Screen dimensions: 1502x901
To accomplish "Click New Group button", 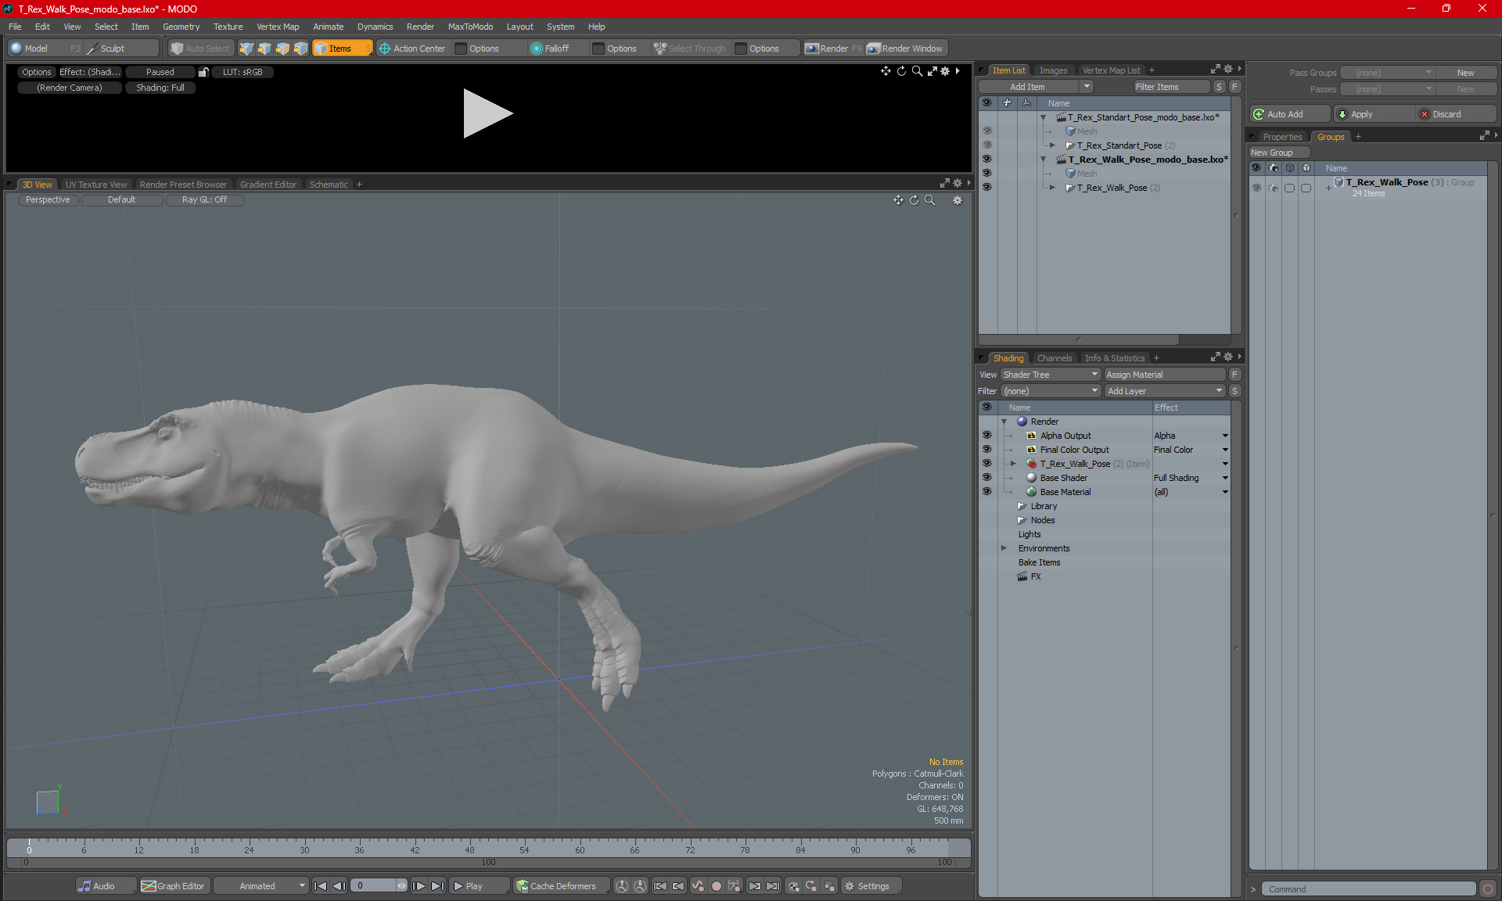I will tap(1279, 153).
